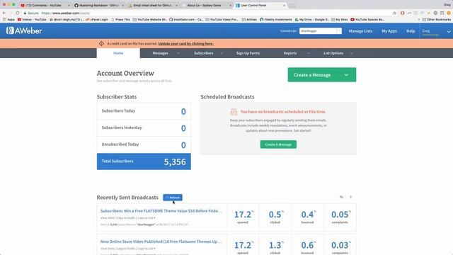Viewport: 453px width, 255px height.
Task: Click the AWeber logo
Action: pyautogui.click(x=24, y=30)
